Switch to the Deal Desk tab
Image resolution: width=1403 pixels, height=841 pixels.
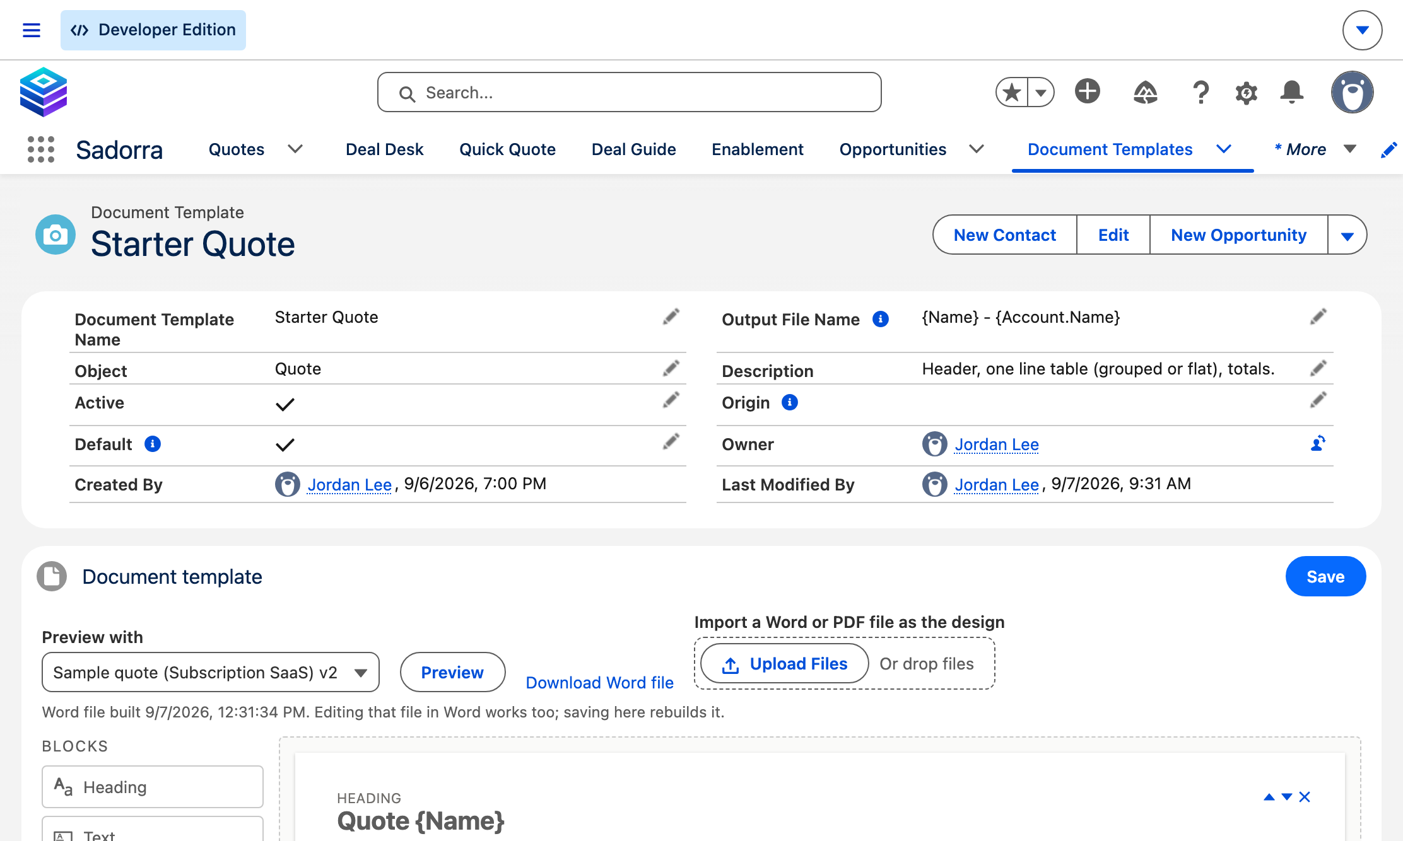coord(384,149)
